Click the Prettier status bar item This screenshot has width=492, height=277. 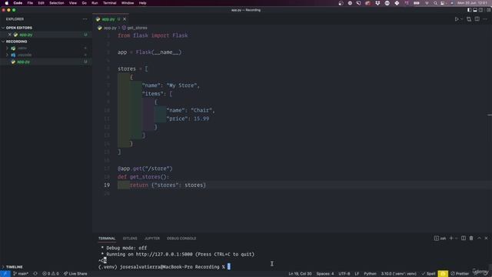tap(460, 274)
